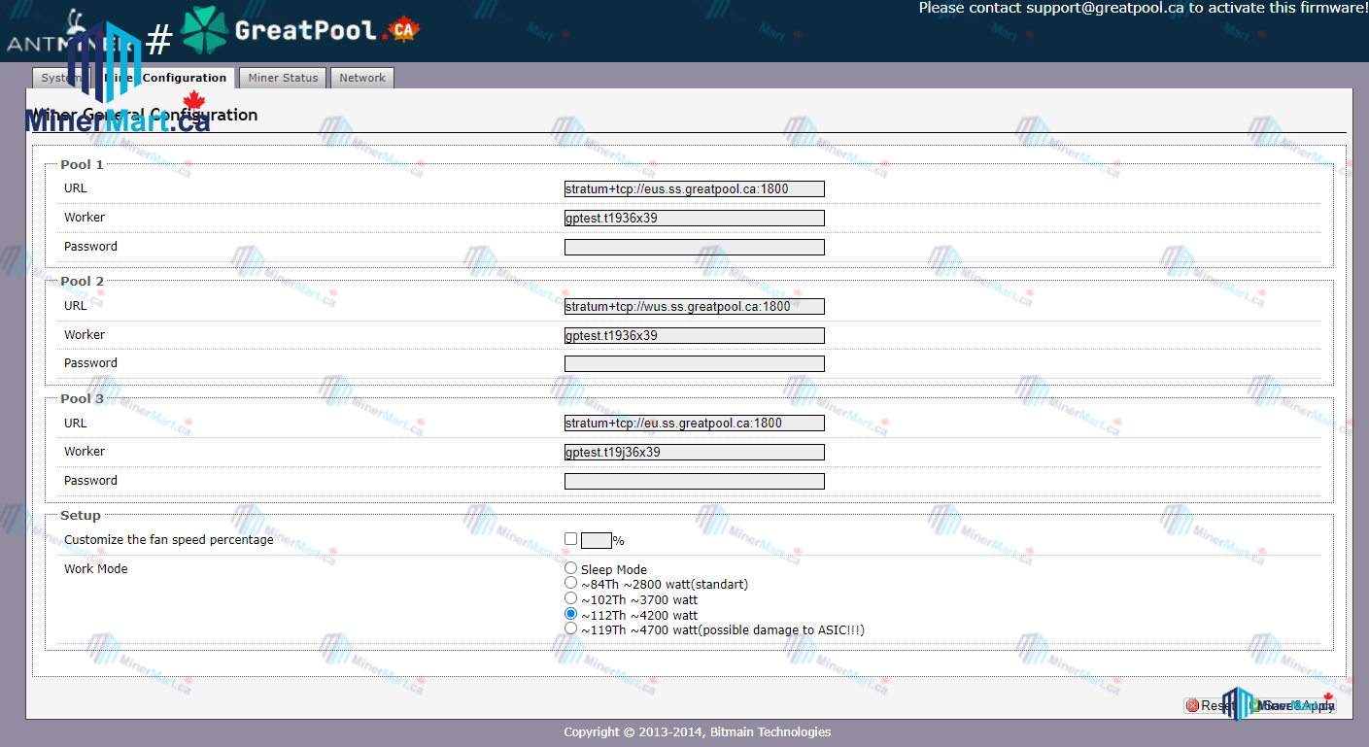Open the Network tab
The width and height of the screenshot is (1369, 747).
tap(362, 78)
